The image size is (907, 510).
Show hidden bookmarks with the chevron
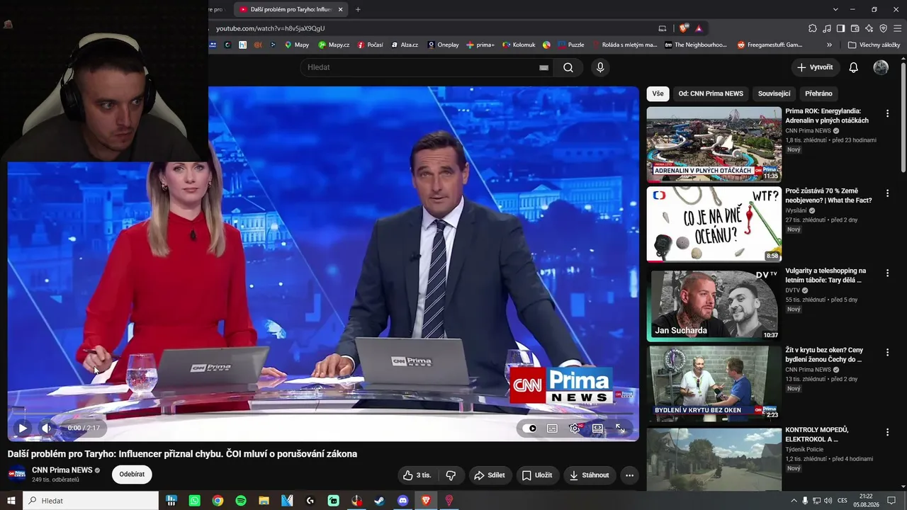(x=830, y=45)
